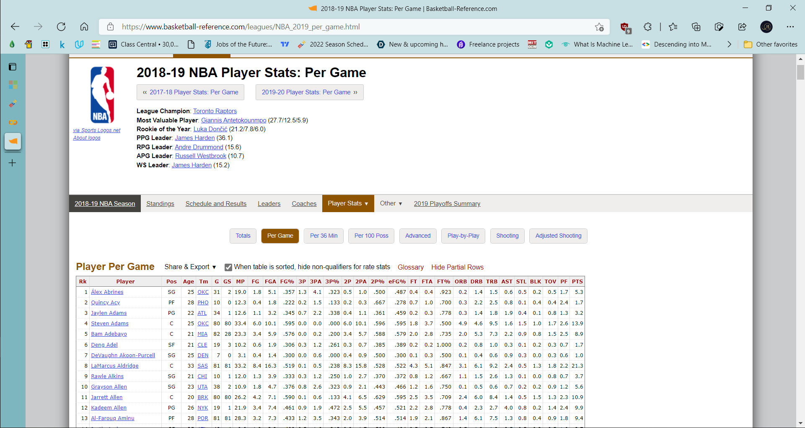Open the Favorites list
The height and width of the screenshot is (428, 805).
673,27
